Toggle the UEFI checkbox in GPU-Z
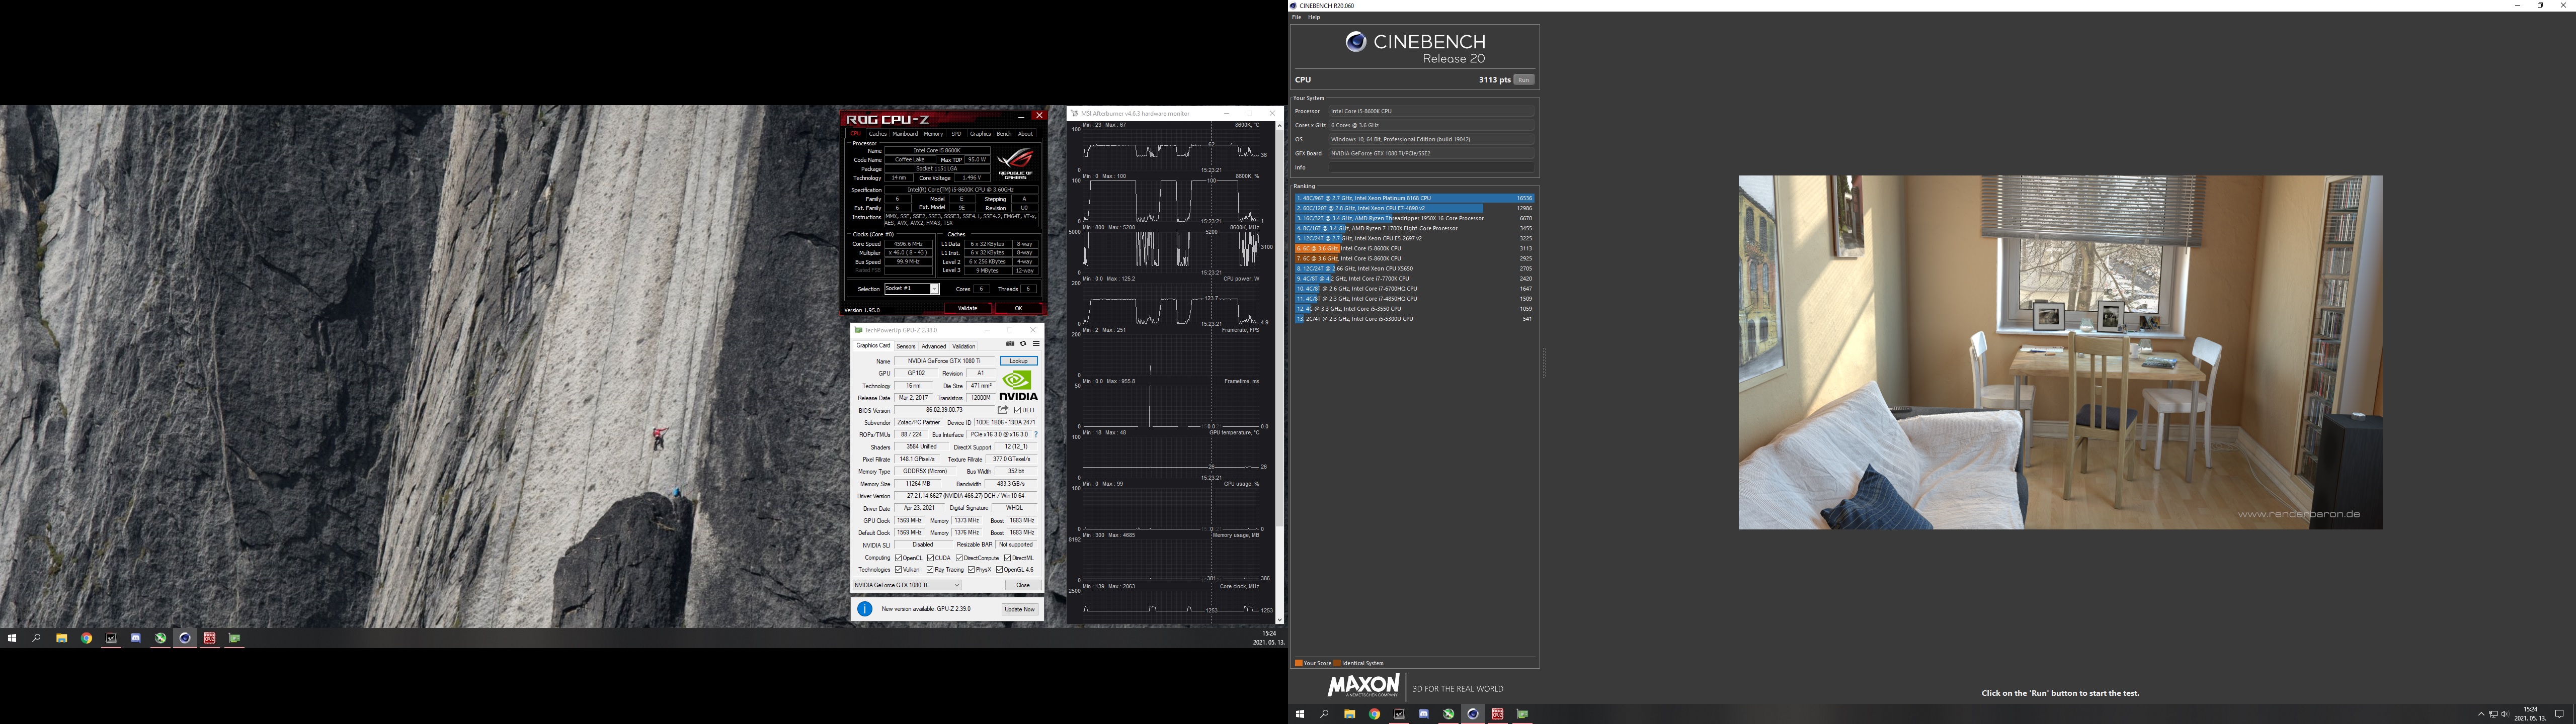The height and width of the screenshot is (724, 2576). pos(1017,410)
